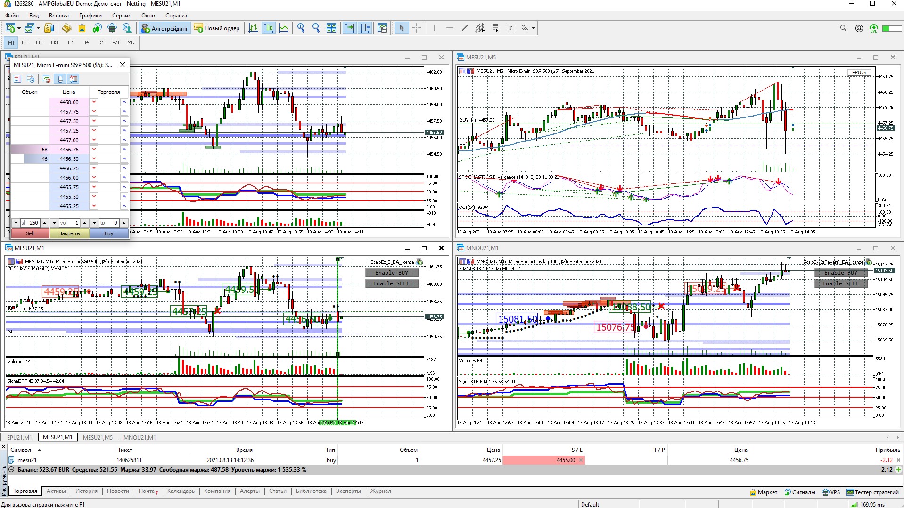Expand the new chart dropdown arrow

[x=19, y=28]
